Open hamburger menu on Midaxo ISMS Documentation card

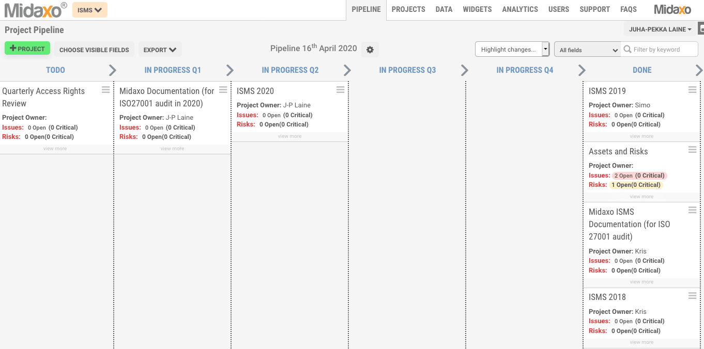pos(693,210)
